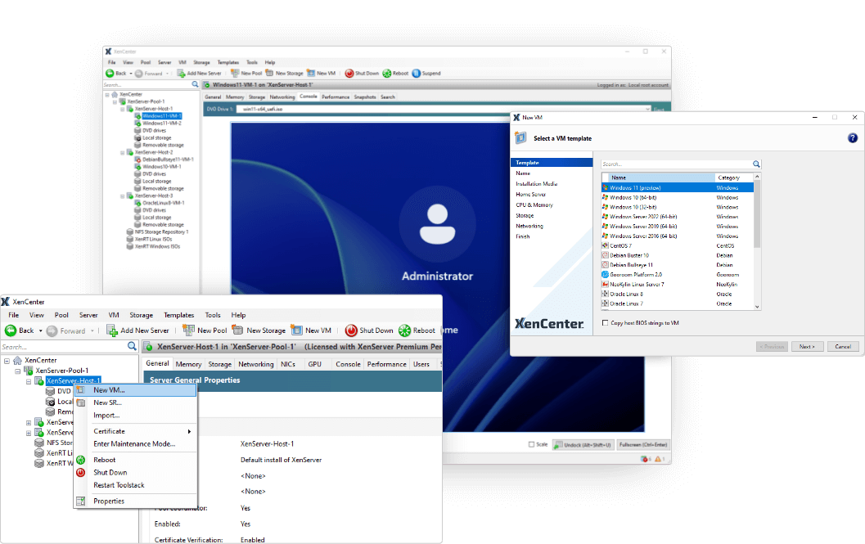Toggle Scale checkbox below background console
Viewport: 865px width, 544px height.
532,444
